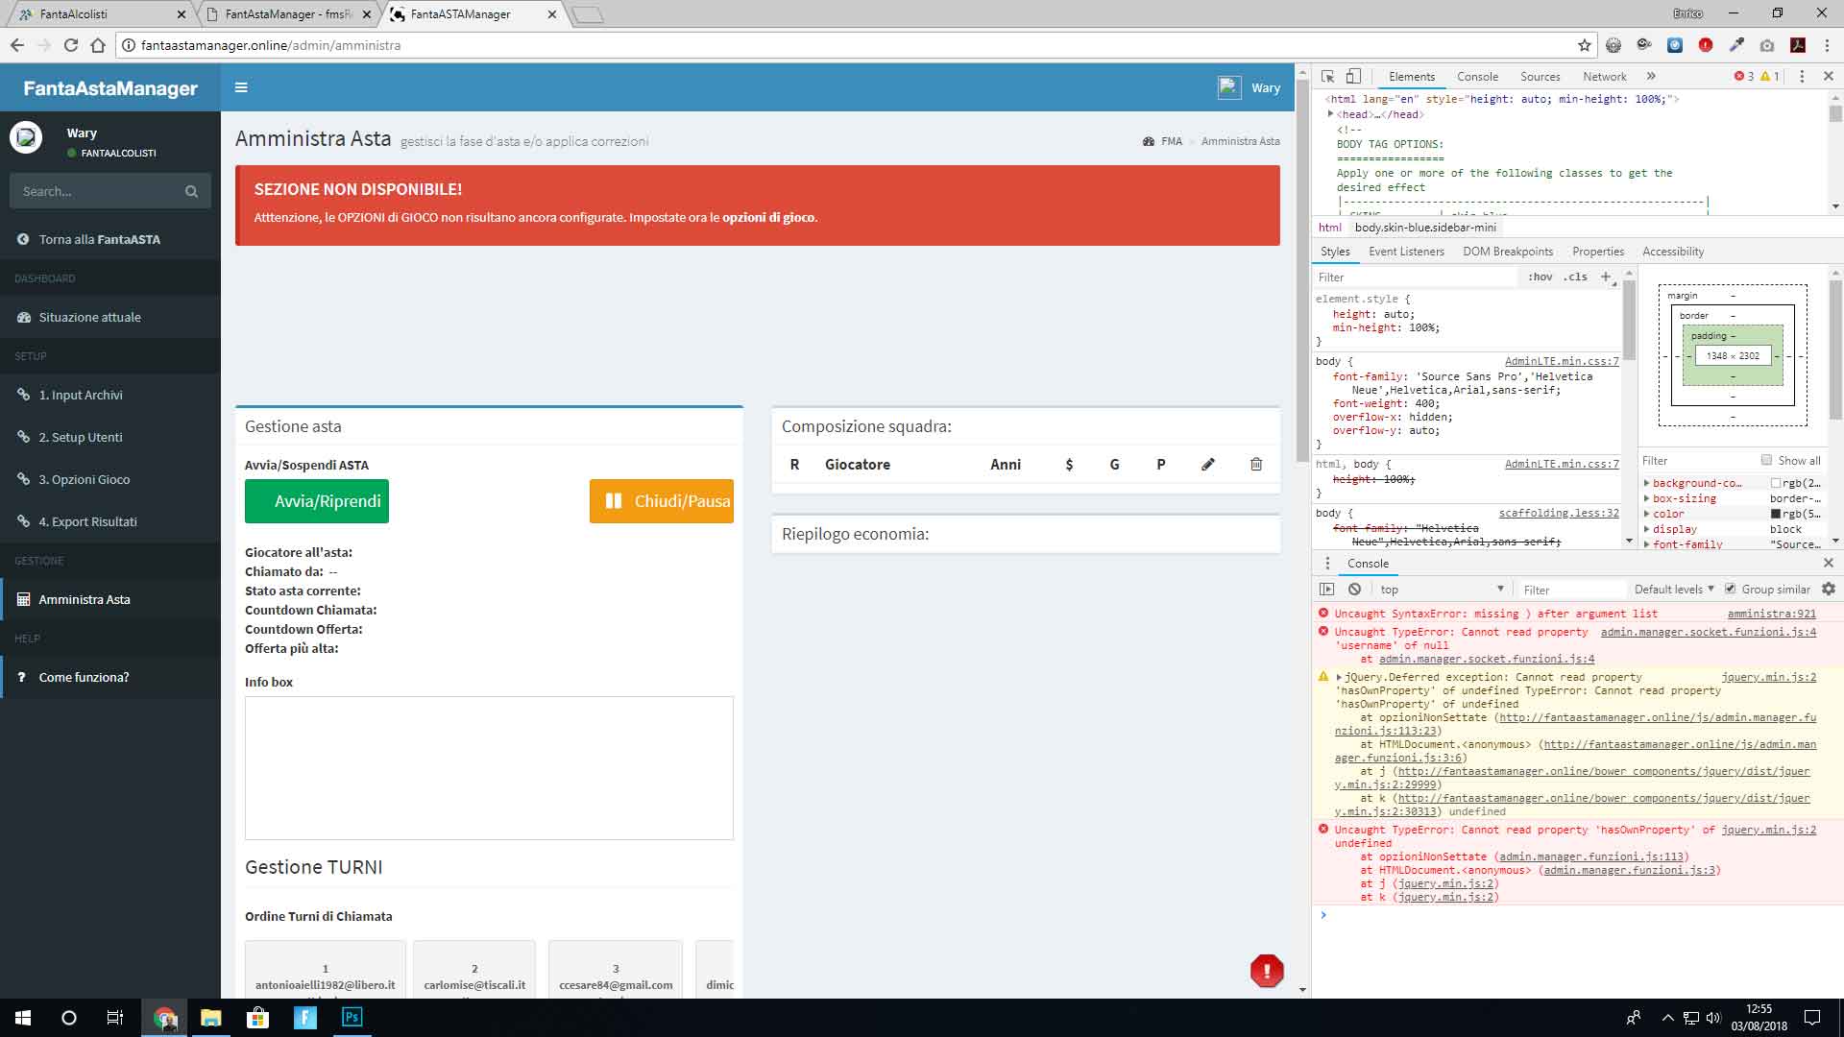The height and width of the screenshot is (1037, 1844).
Task: Expand the head element node
Action: pyautogui.click(x=1330, y=114)
